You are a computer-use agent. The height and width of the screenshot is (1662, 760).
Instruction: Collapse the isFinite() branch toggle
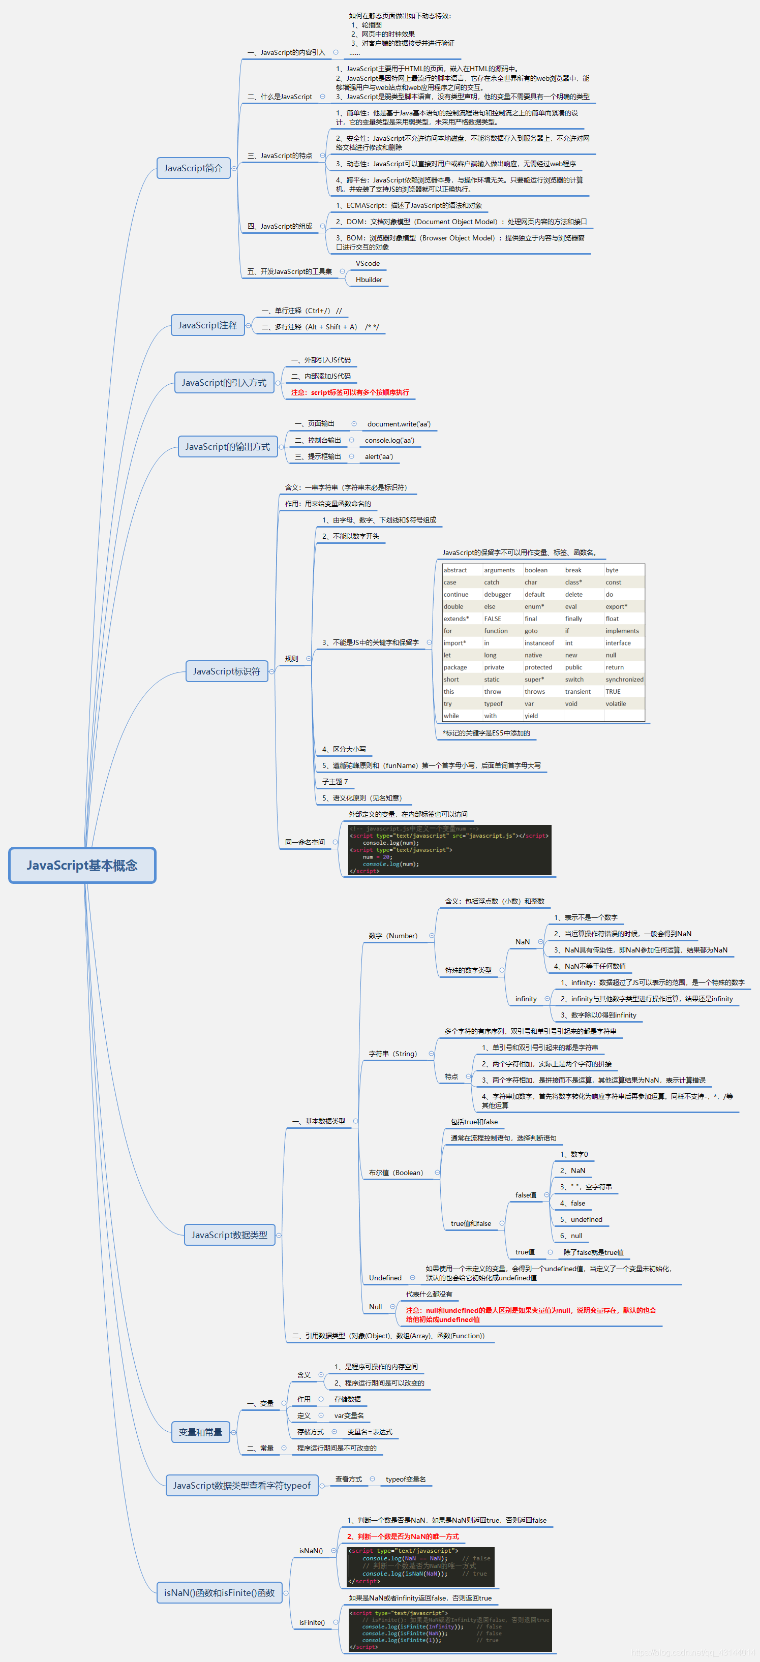(x=336, y=1622)
